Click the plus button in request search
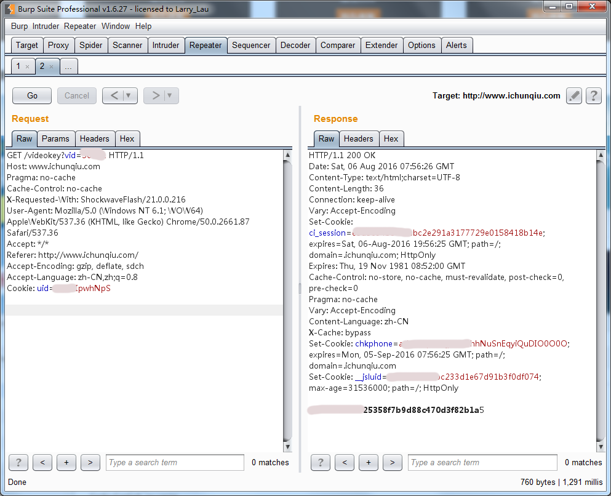 coord(66,462)
